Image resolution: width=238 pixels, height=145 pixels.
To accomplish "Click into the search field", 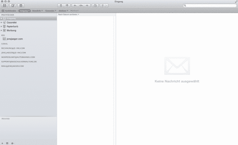I will 210,5.
